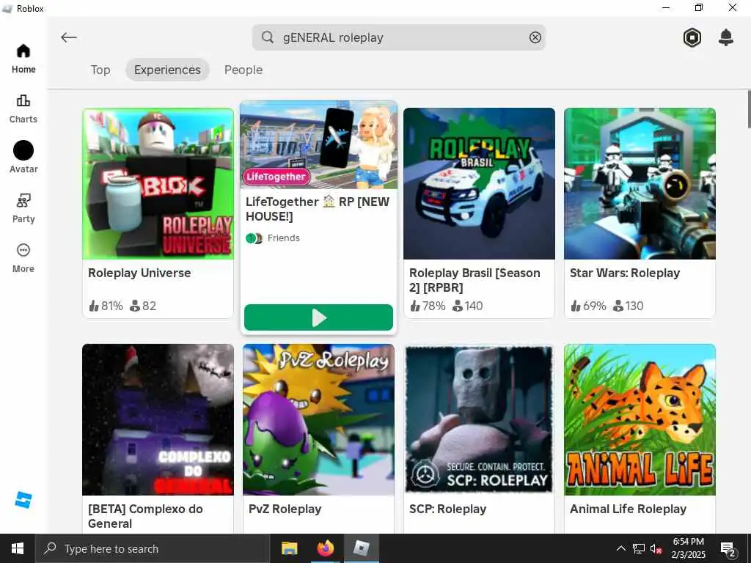Open the Roleplay Universe thumbnail

point(158,183)
